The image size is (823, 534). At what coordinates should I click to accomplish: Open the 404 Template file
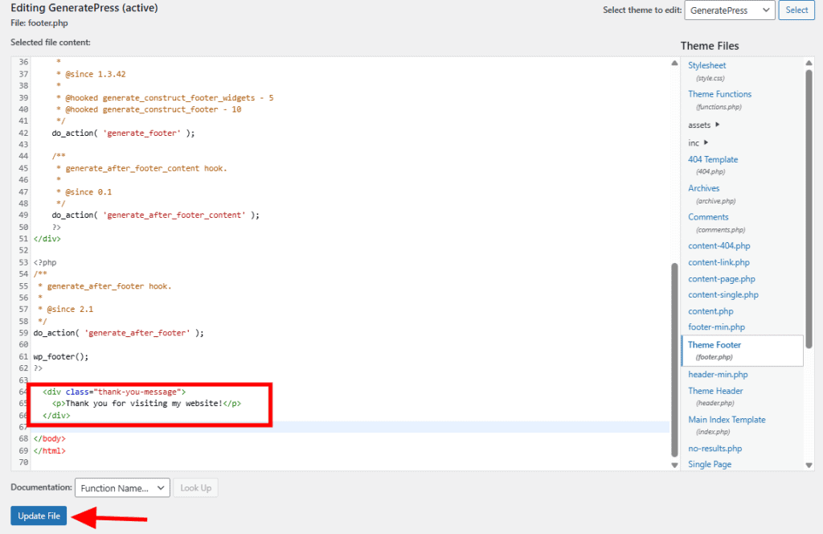pos(713,159)
